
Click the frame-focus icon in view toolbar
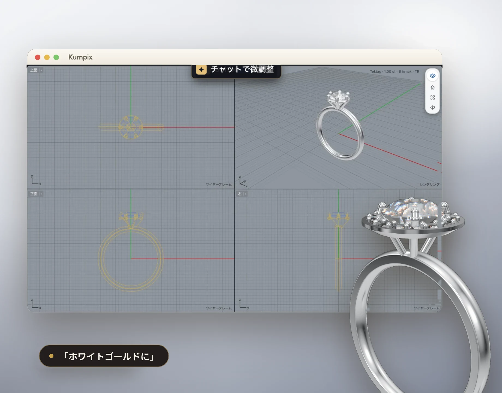[432, 97]
